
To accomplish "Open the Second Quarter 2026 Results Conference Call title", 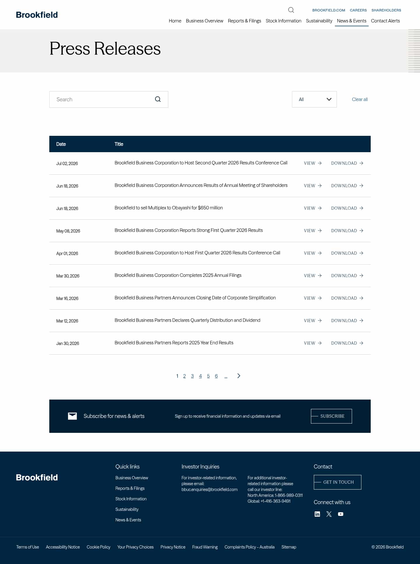I will point(201,163).
